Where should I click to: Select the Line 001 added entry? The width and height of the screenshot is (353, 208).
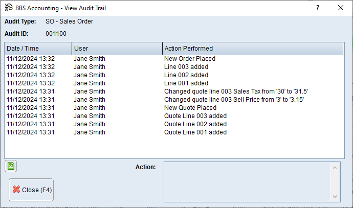click(186, 83)
